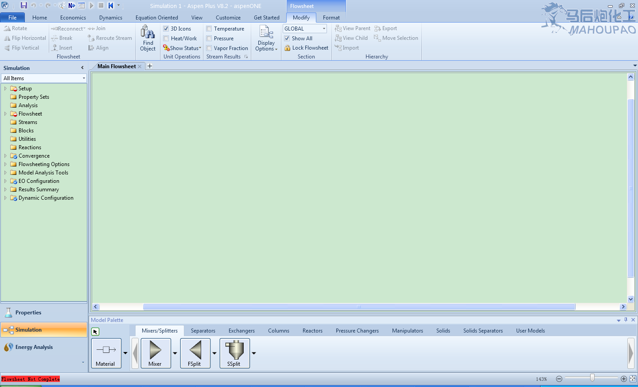Click Flowsheet Not Complete status message
Image resolution: width=638 pixels, height=387 pixels.
pos(30,379)
